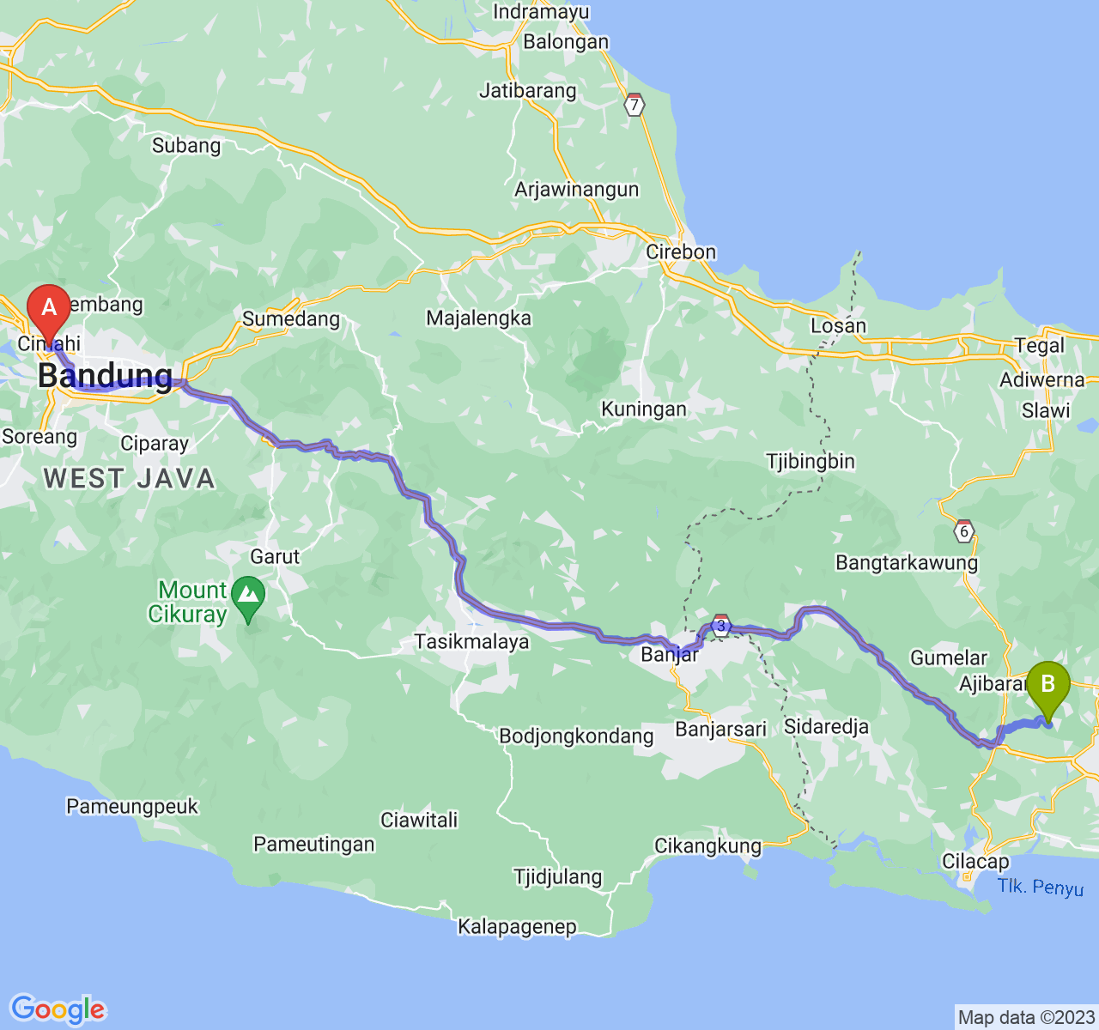Click the Jatibarang label
1099x1030 pixels.
pos(528,91)
